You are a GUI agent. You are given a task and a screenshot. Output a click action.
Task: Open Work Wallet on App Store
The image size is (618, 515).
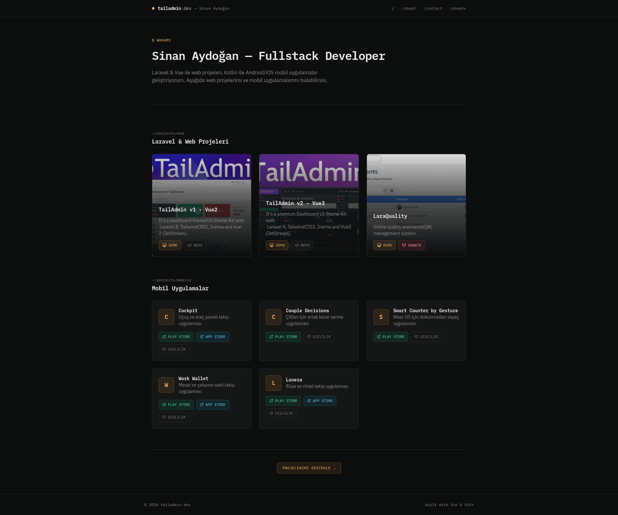213,405
